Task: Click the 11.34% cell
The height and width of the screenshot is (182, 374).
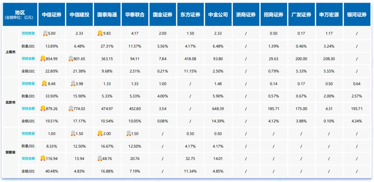Action: coord(190,171)
